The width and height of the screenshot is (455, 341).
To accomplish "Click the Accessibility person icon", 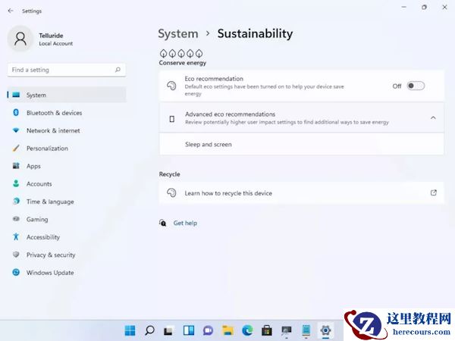I will [16, 237].
